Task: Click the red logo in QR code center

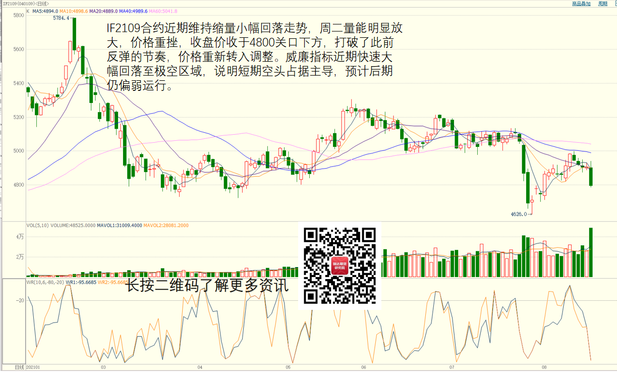Action: click(x=340, y=266)
